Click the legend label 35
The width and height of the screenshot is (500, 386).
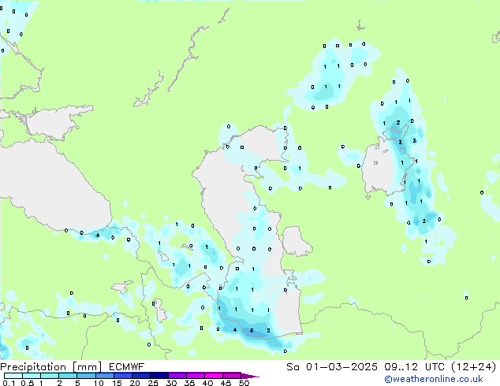click(189, 383)
